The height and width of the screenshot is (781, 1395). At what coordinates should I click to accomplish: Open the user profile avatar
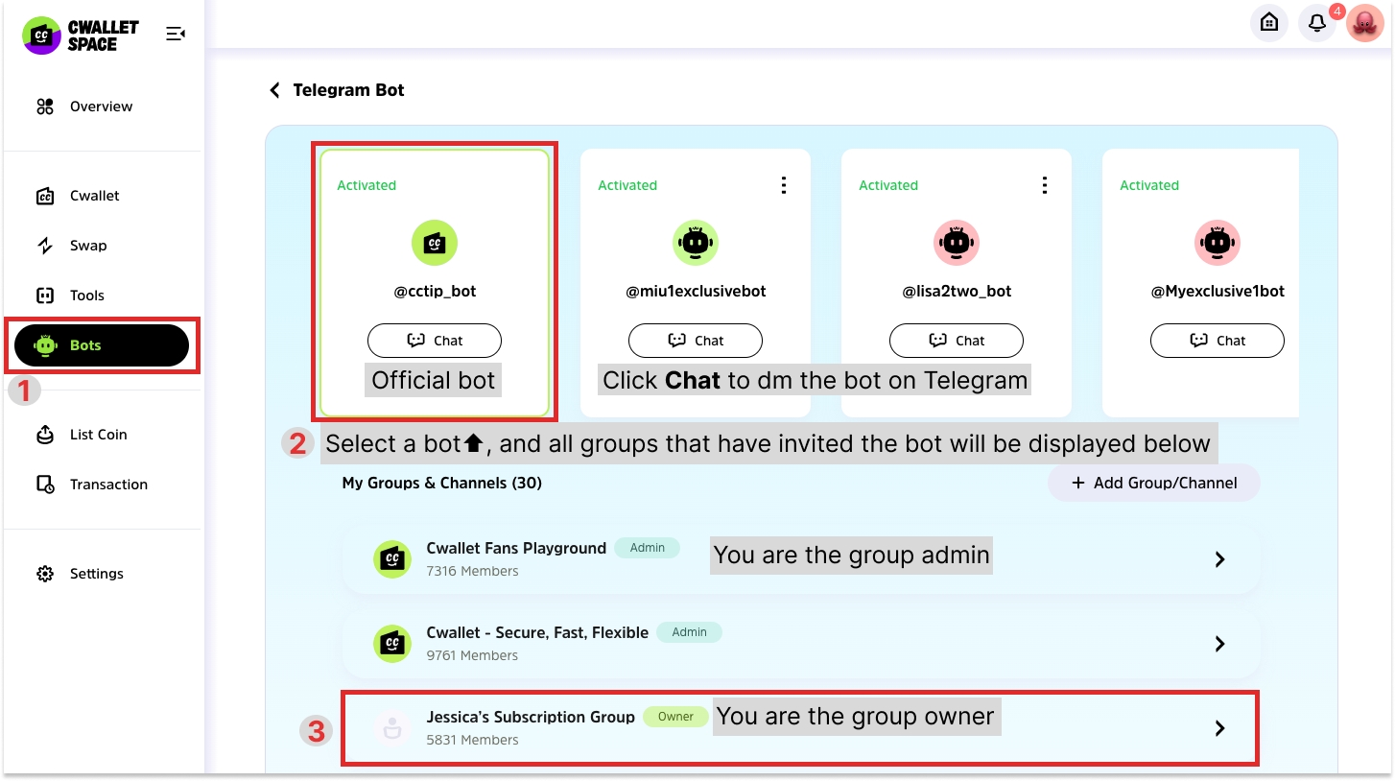click(x=1364, y=23)
